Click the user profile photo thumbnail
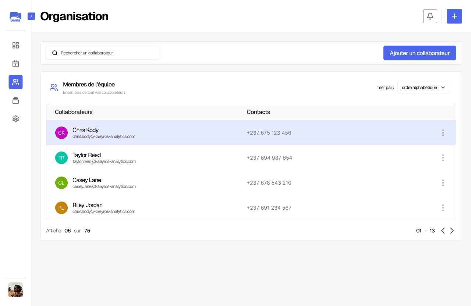The image size is (471, 306). 15,290
